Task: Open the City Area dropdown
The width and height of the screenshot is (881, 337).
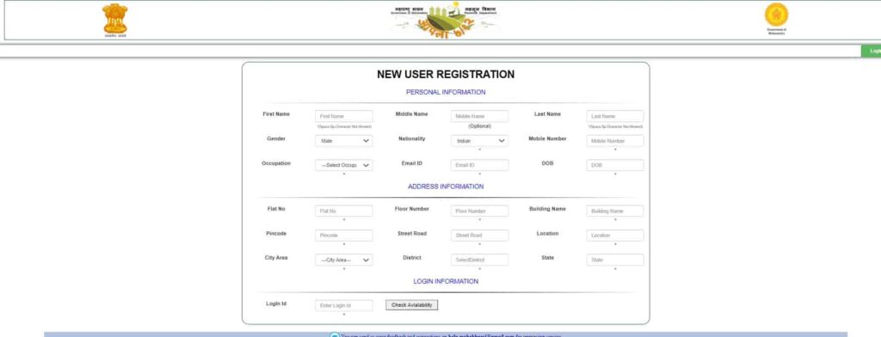Action: coord(344,260)
